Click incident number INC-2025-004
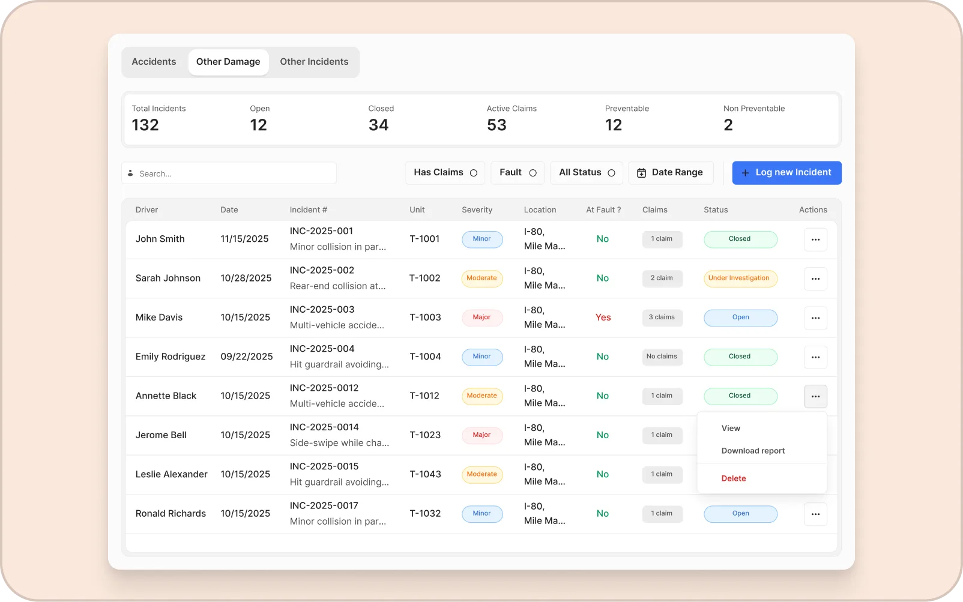 click(x=322, y=349)
